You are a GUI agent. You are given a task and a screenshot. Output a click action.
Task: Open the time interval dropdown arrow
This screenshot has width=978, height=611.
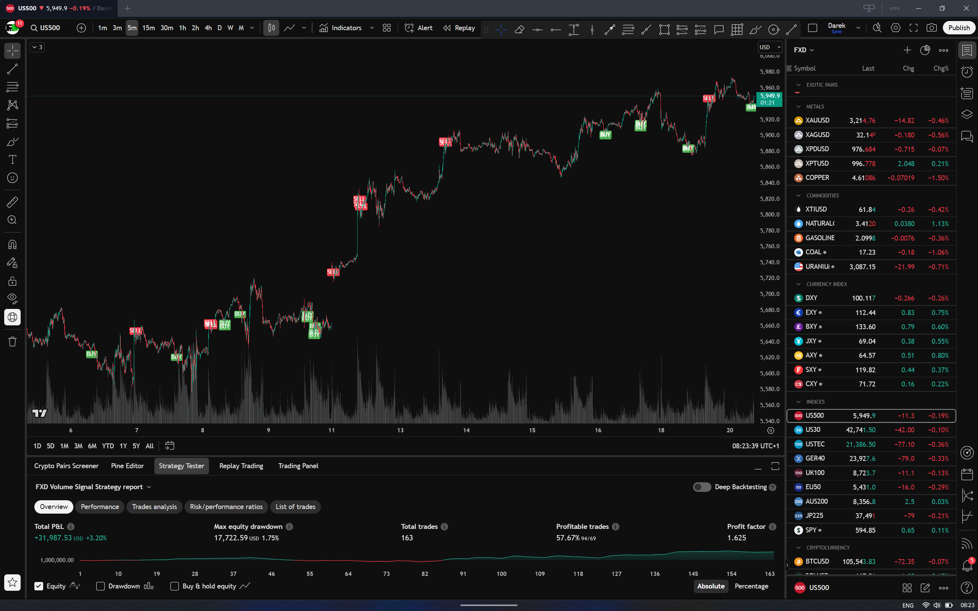click(x=252, y=28)
